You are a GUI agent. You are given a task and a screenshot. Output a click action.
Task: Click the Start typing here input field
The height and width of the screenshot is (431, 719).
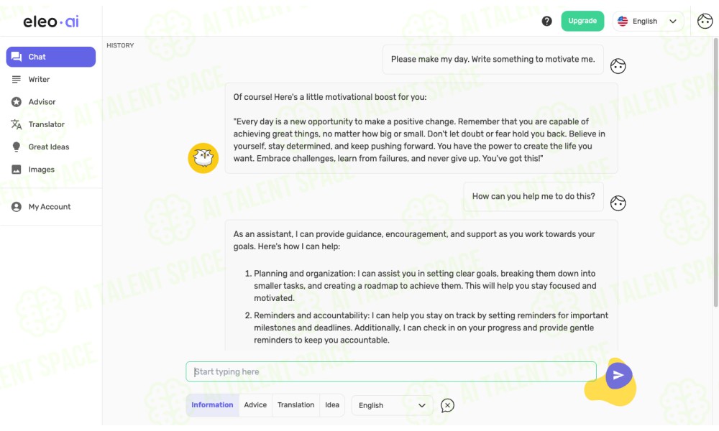pos(391,371)
